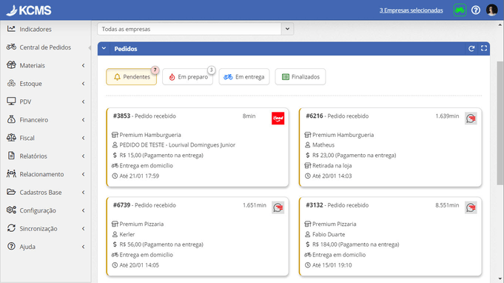
Task: Collapse the Pedidos panel header chevron
Action: (104, 49)
